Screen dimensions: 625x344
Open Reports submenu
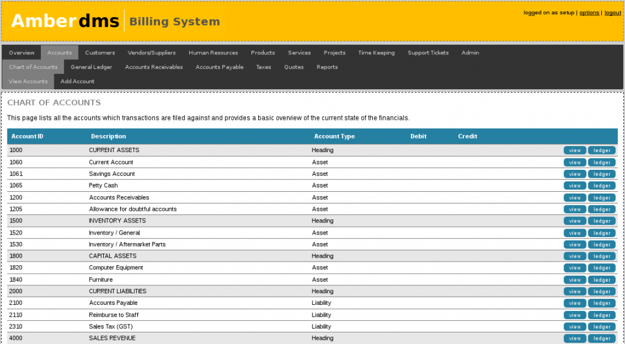(327, 67)
